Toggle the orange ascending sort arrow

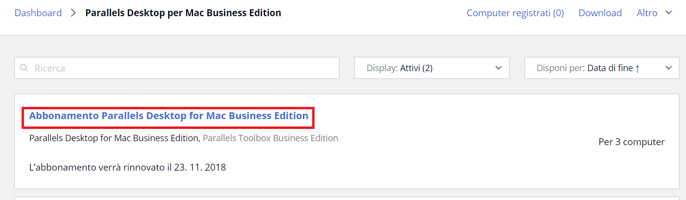click(637, 69)
